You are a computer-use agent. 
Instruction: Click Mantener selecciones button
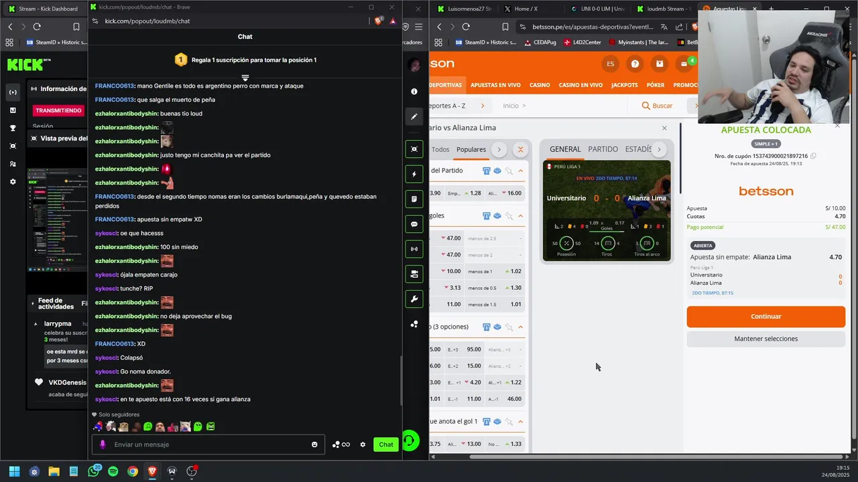(765, 339)
